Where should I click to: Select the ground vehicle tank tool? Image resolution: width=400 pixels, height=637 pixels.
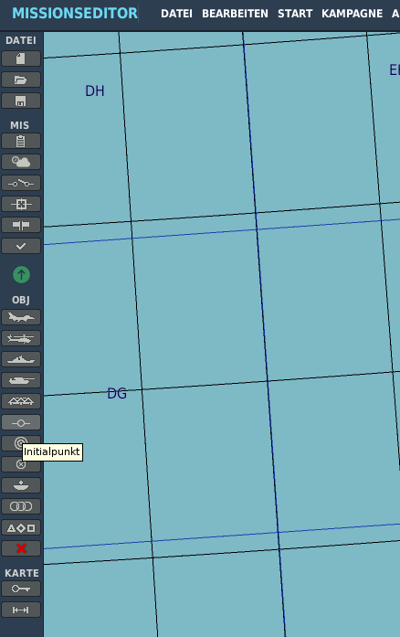pyautogui.click(x=21, y=380)
